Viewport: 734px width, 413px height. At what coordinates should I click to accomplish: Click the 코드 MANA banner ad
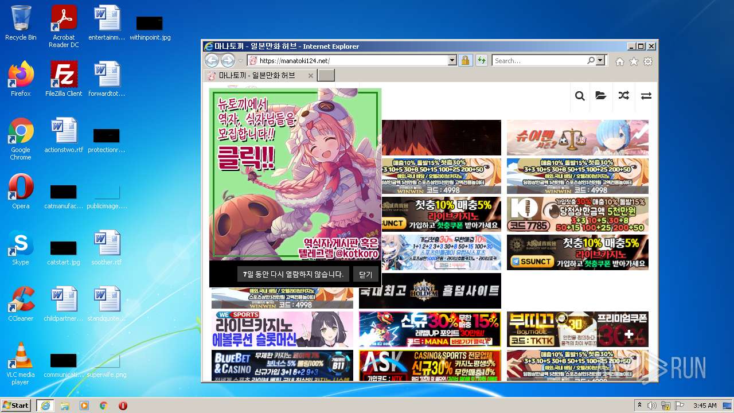[x=430, y=329]
